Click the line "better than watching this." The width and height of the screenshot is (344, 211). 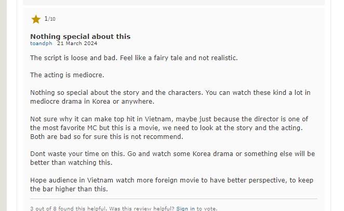point(71,163)
